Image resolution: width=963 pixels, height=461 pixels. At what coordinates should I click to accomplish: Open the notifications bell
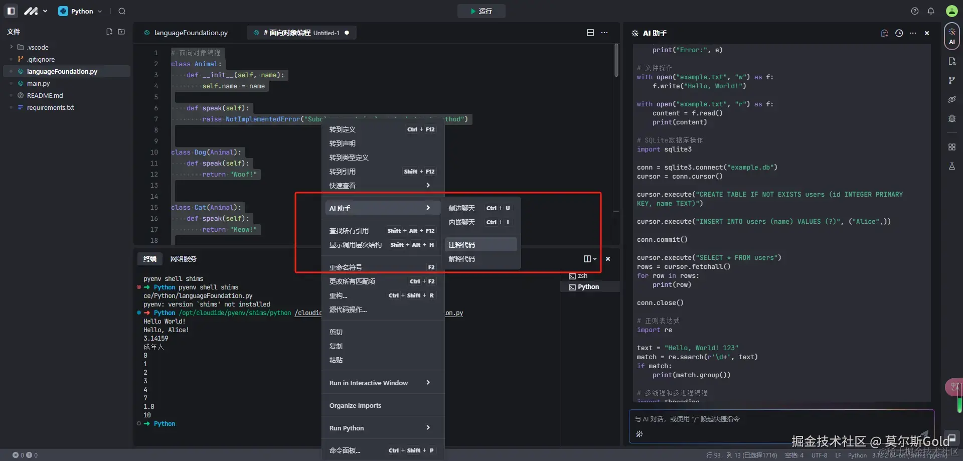coord(931,11)
